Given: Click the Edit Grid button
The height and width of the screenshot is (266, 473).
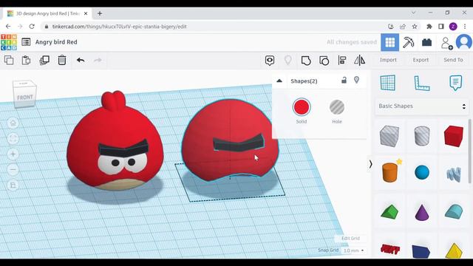Looking at the screenshot, I should pyautogui.click(x=350, y=238).
